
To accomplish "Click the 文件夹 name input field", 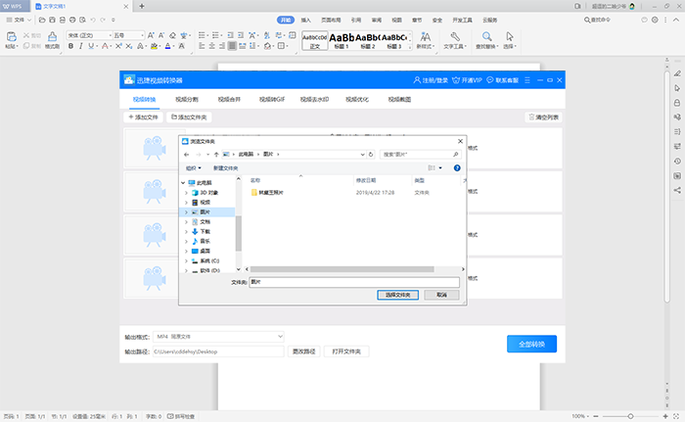I will pyautogui.click(x=354, y=282).
